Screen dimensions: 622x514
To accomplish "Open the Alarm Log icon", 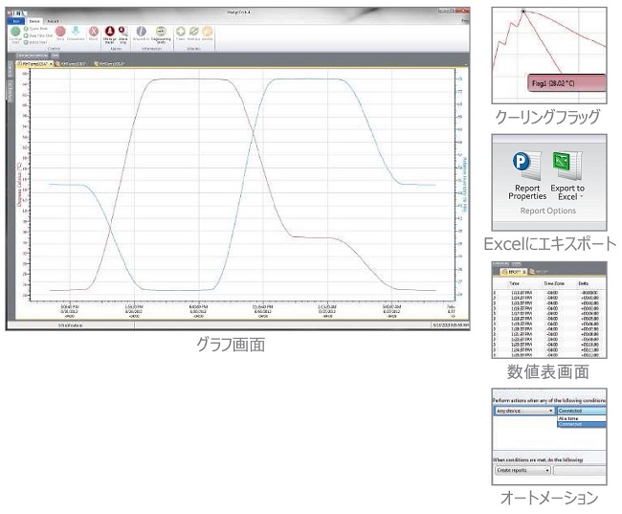I will (123, 32).
